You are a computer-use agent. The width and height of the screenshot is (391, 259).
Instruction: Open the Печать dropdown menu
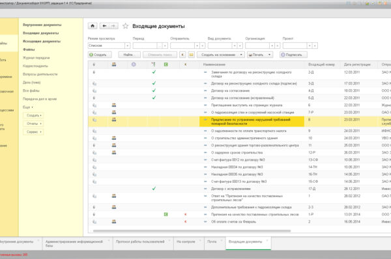coord(260,55)
